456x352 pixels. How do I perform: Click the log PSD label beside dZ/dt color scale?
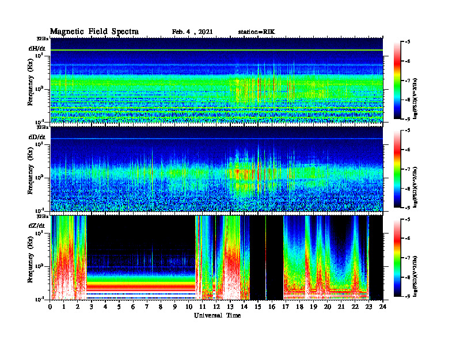pyautogui.click(x=415, y=276)
